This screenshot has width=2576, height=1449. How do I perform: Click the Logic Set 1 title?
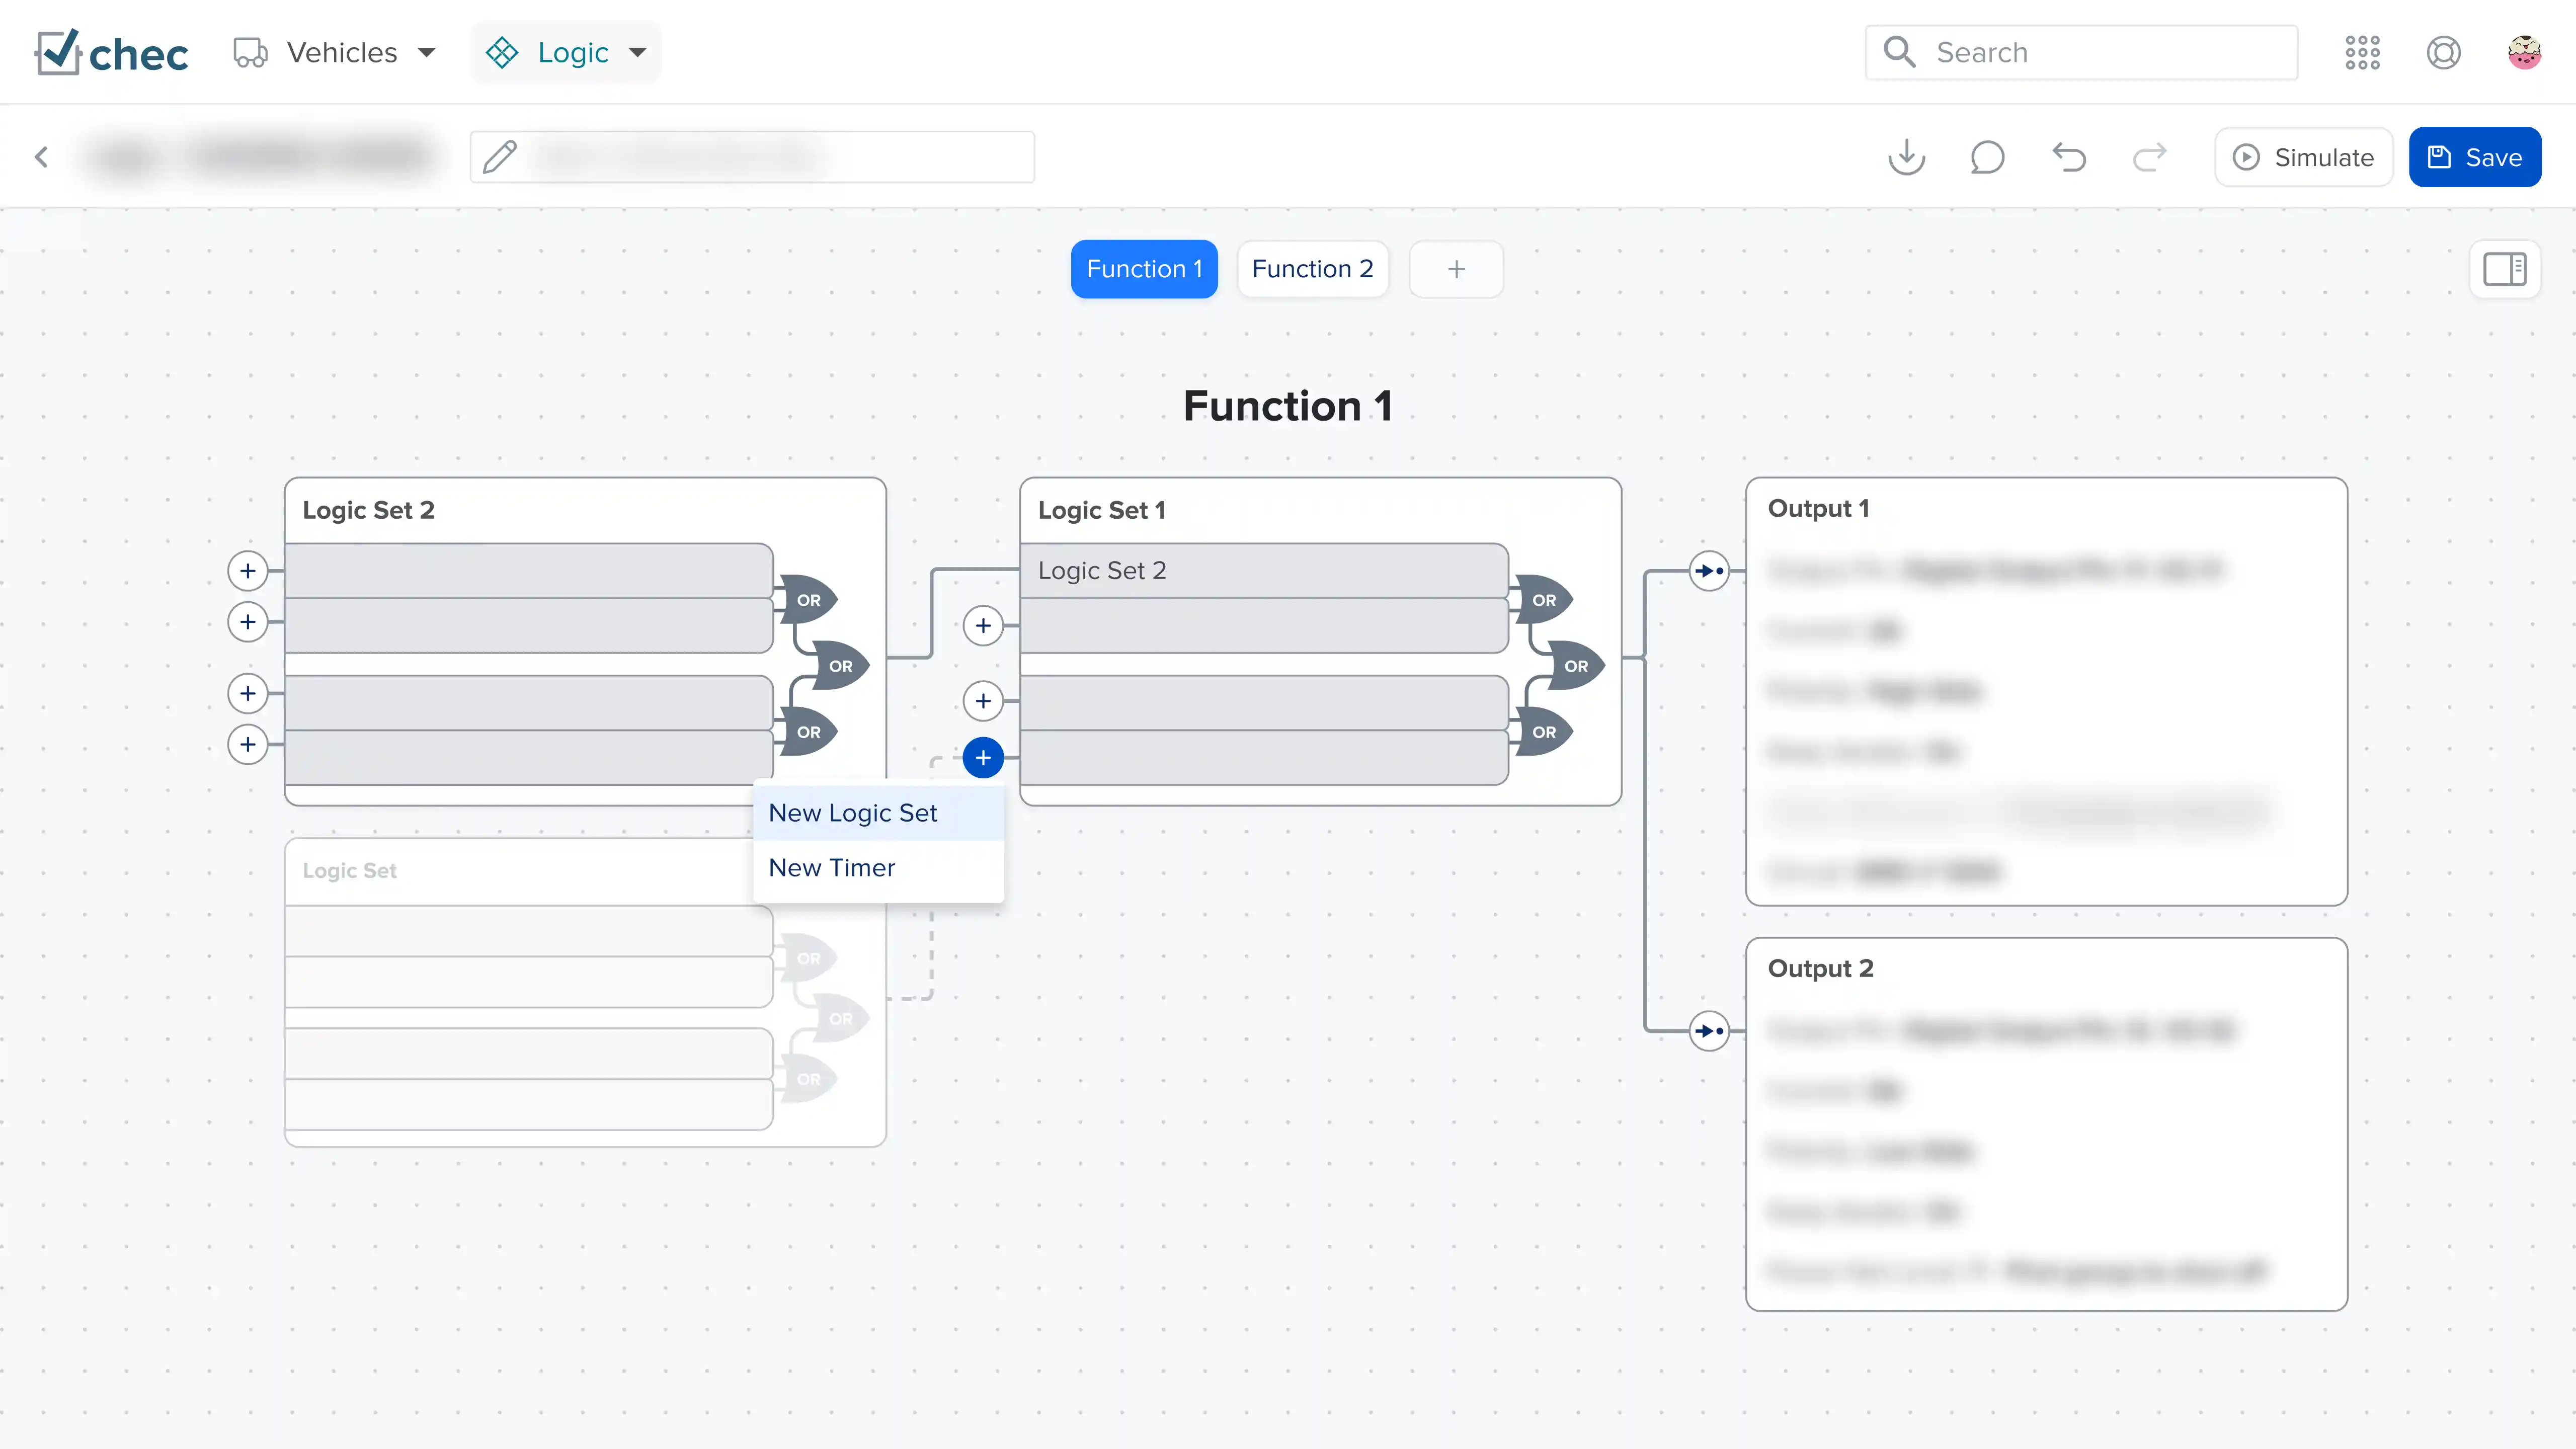tap(1101, 510)
